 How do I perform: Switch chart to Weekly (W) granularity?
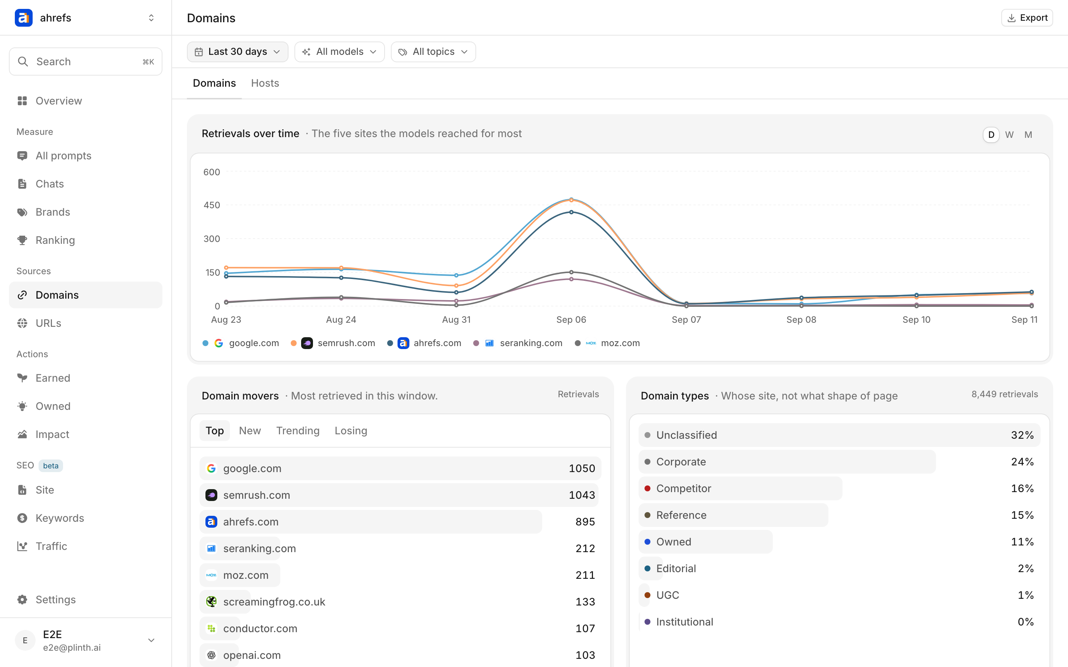[x=1009, y=135]
